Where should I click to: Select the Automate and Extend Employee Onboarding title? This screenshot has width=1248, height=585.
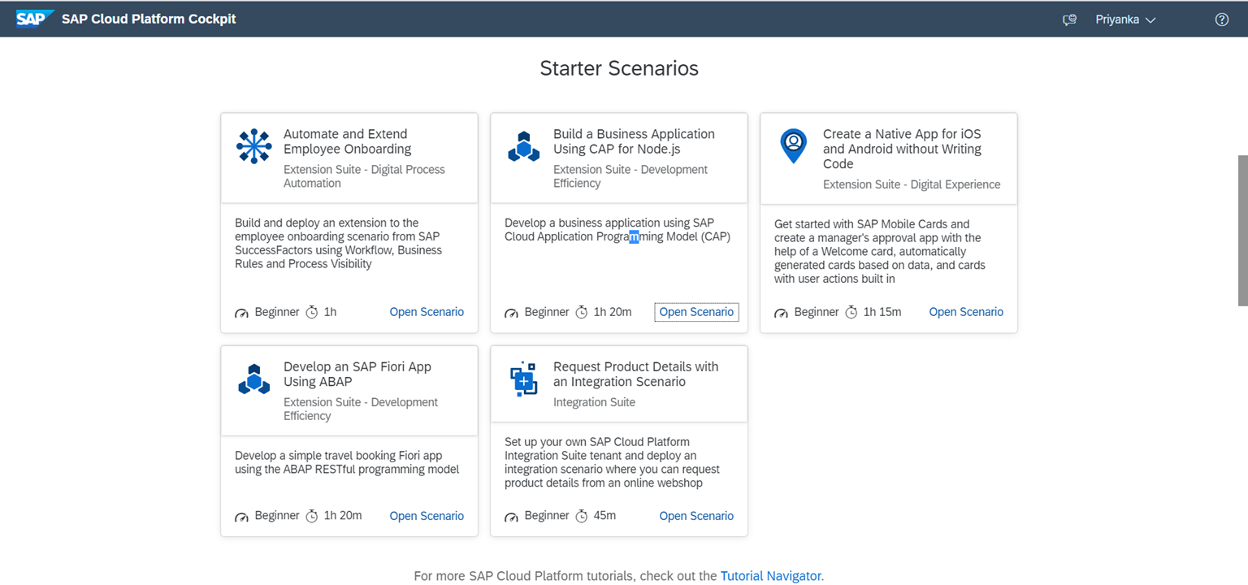tap(348, 141)
